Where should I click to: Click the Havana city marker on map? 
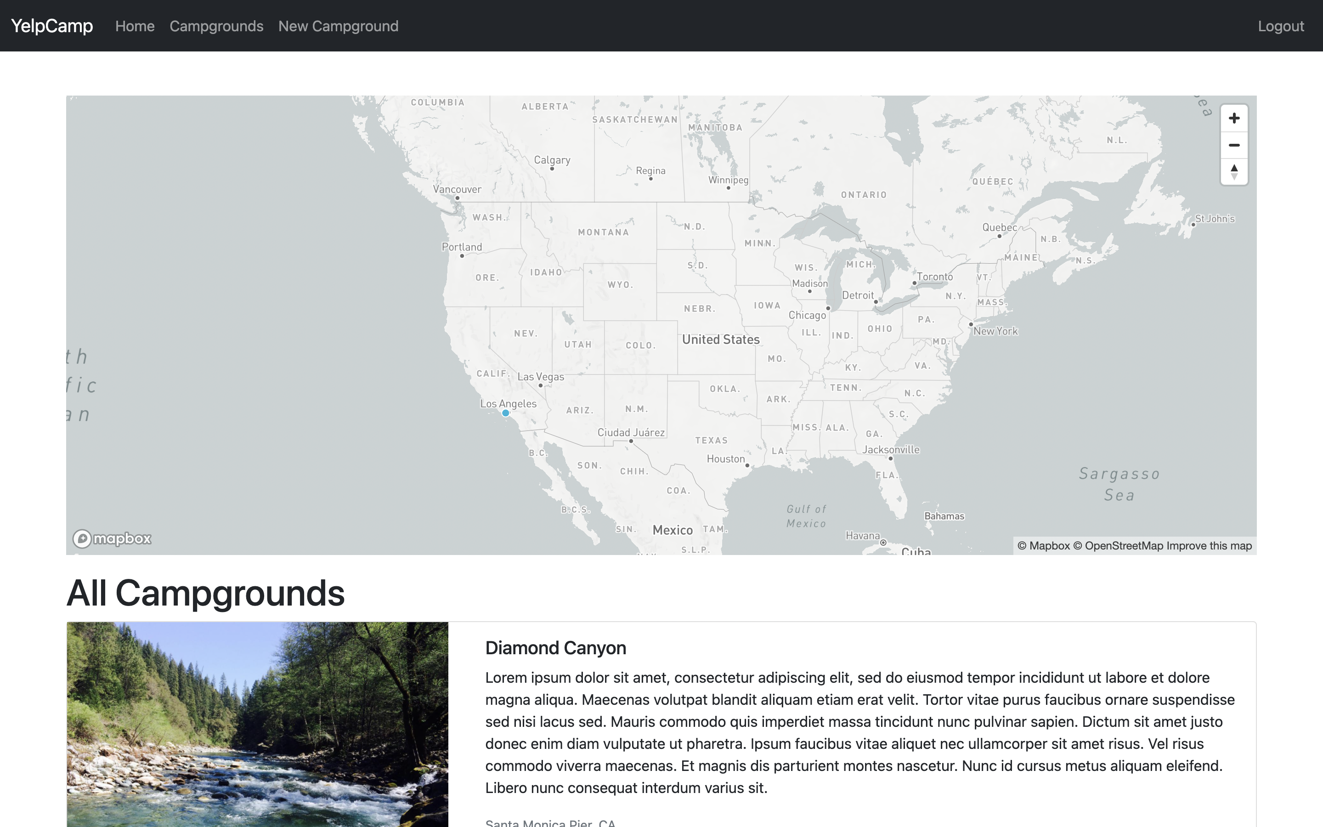pyautogui.click(x=883, y=543)
